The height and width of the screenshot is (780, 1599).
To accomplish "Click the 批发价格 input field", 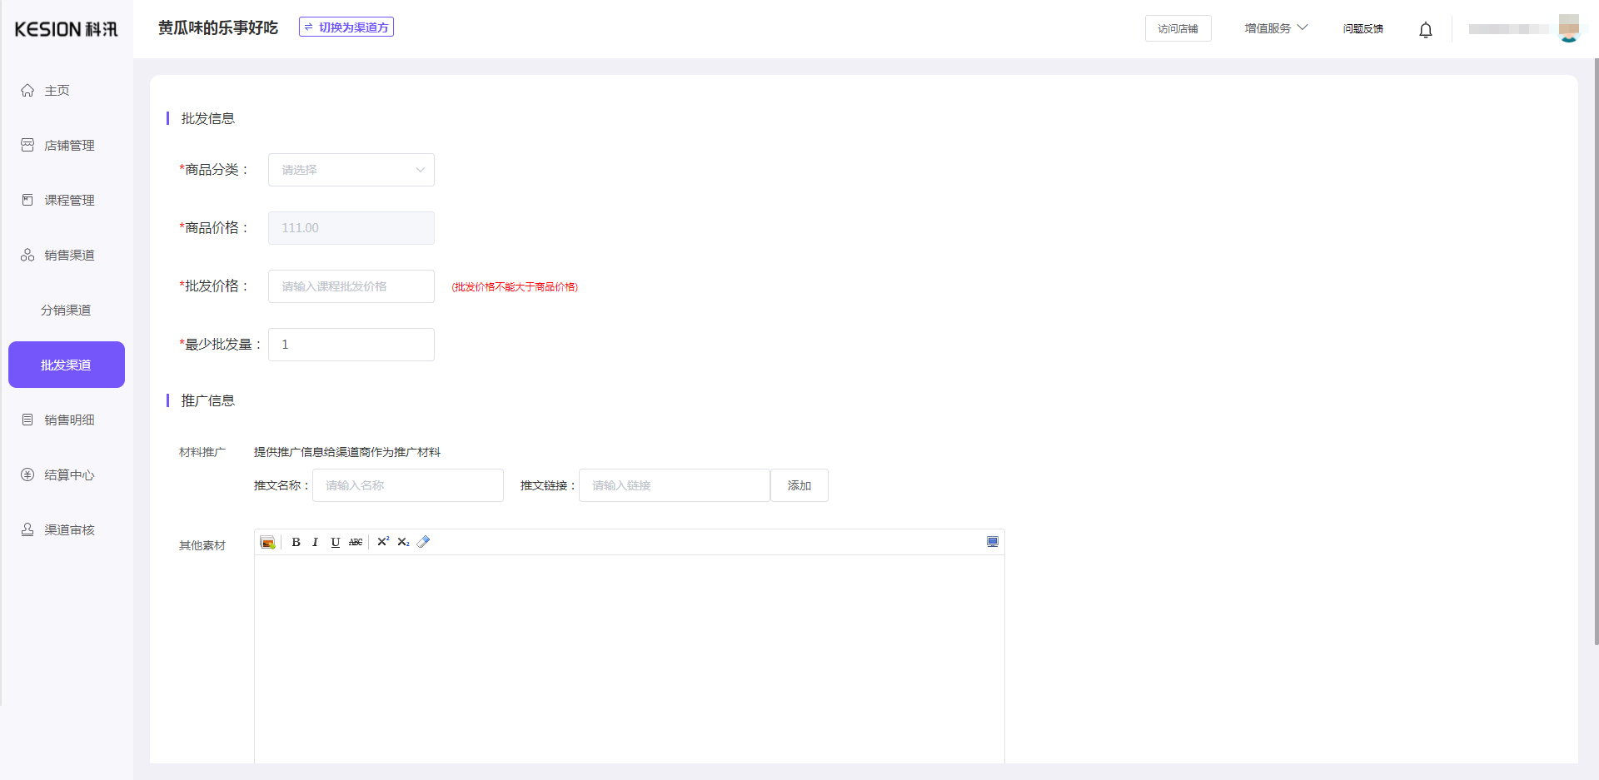I will tap(351, 286).
